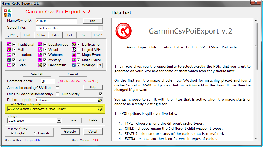The width and height of the screenshot is (263, 147).
Task: Open the Status tab
Action: 41,35
